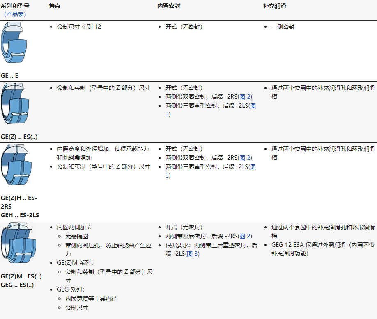The image size is (377, 319).
Task: Click the 系列和型号 column header
Action: (15, 6)
